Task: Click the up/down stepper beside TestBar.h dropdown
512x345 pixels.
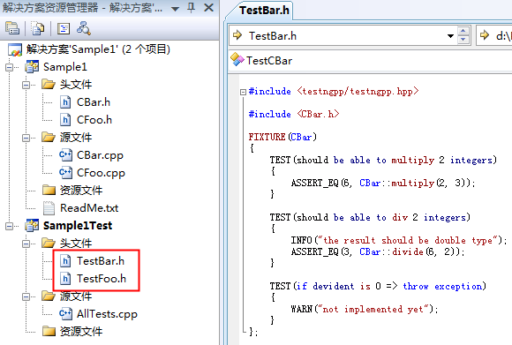Action: click(463, 35)
